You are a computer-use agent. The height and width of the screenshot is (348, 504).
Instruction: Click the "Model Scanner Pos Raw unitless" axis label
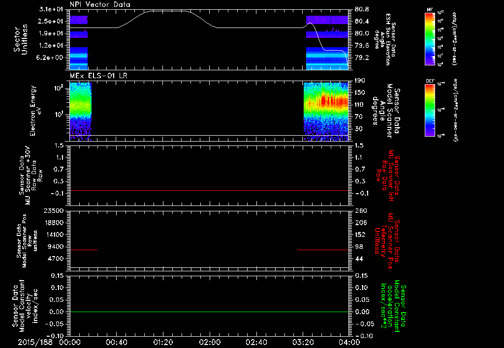28,241
